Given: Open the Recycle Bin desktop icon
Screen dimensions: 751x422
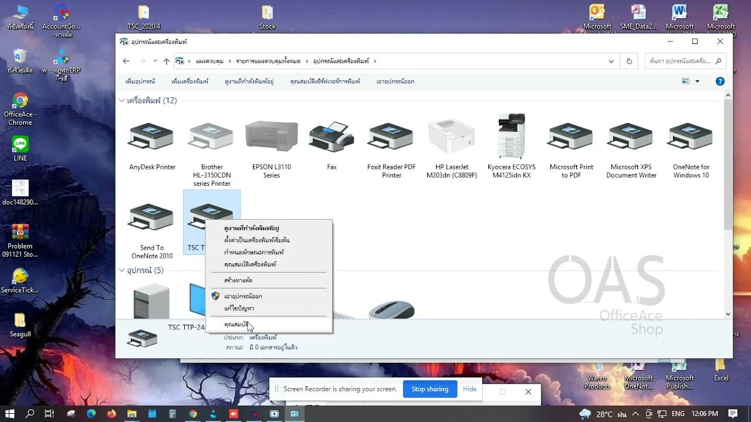Looking at the screenshot, I should pos(20,61).
